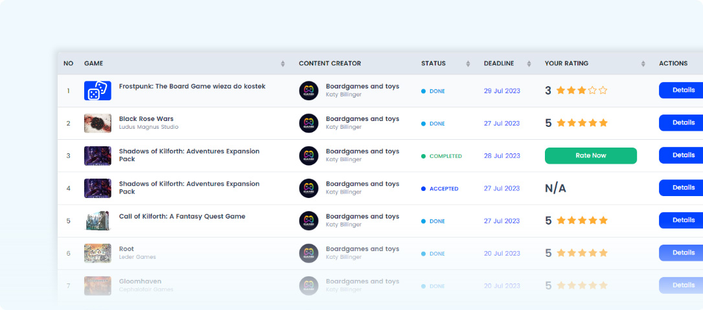Sort table by Deadline column arrows
This screenshot has height=310, width=703.
pyautogui.click(x=529, y=63)
